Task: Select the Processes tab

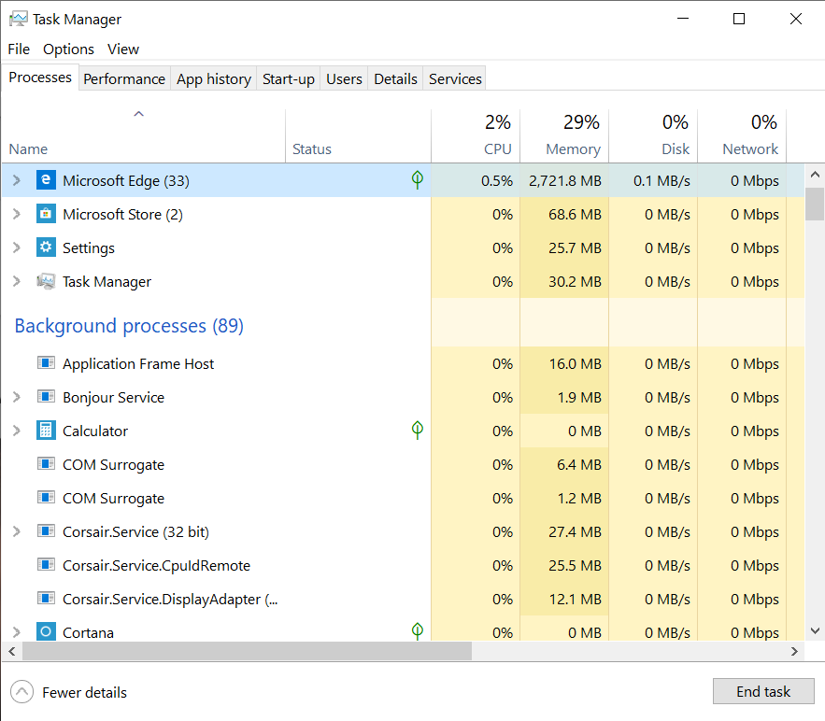Action: 40,78
